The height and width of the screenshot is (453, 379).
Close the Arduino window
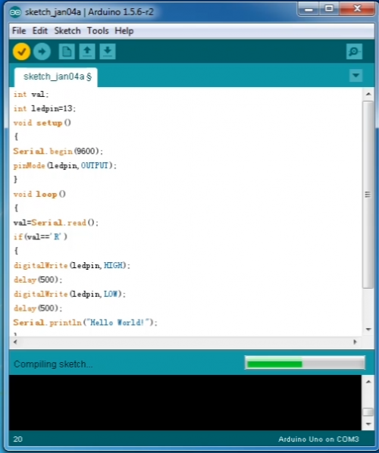pos(357,9)
